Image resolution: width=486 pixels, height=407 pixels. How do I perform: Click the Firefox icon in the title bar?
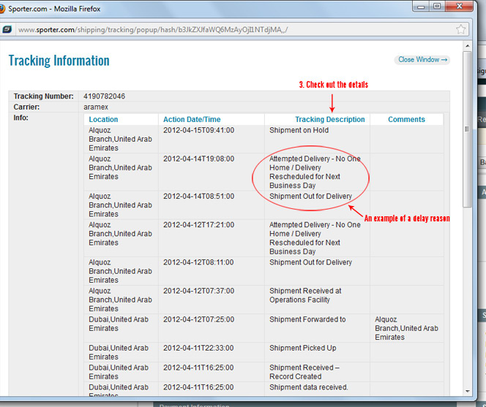pyautogui.click(x=7, y=9)
